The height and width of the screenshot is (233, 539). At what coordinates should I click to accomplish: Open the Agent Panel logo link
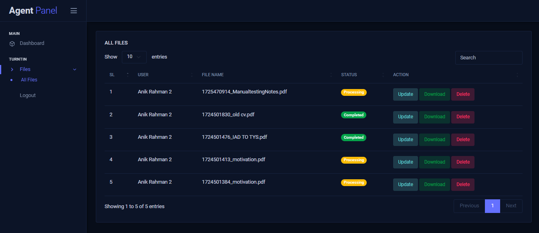(x=33, y=10)
